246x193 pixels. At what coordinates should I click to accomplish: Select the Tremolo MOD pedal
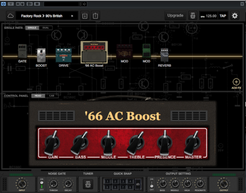pos(124,51)
